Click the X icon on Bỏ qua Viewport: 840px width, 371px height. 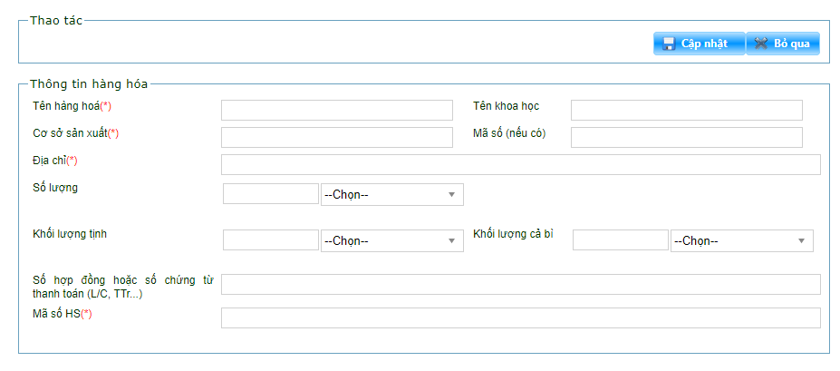tap(760, 44)
